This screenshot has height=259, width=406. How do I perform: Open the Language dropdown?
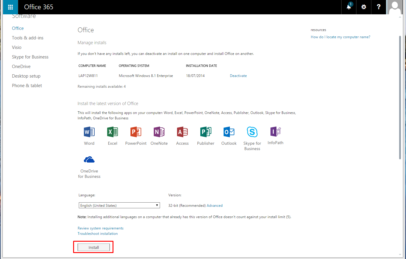[x=119, y=205]
